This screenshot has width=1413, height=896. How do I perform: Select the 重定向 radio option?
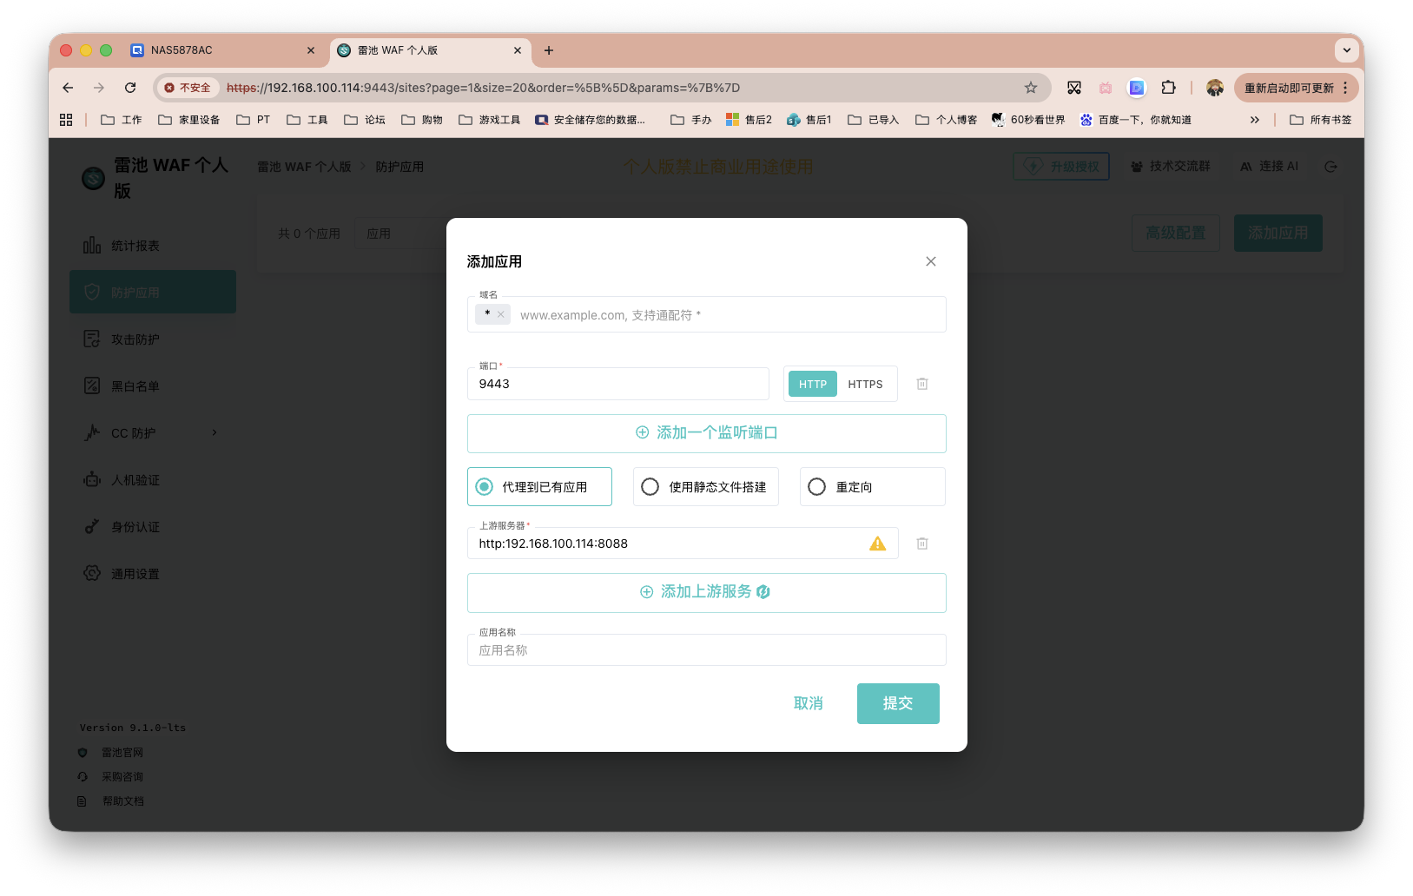872,487
